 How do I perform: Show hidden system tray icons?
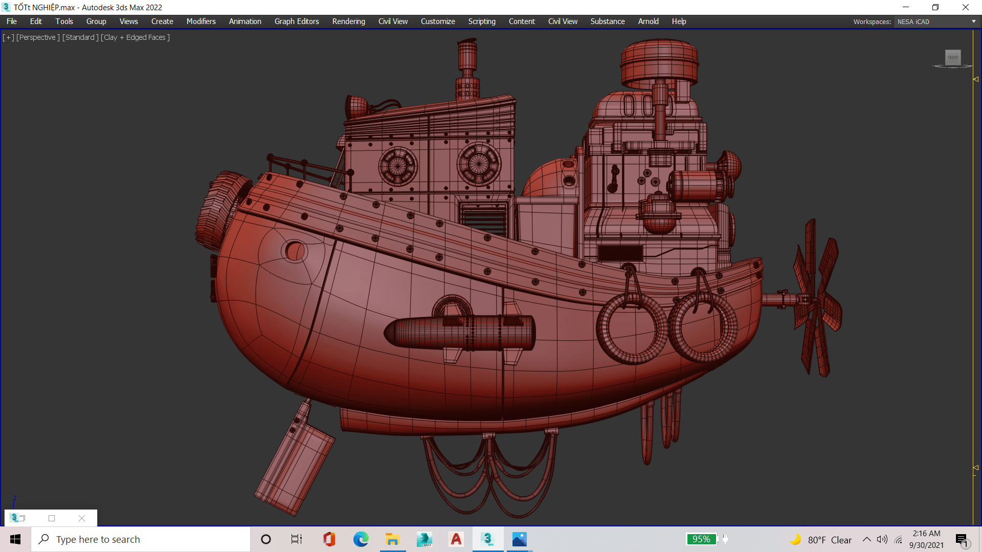pos(866,539)
